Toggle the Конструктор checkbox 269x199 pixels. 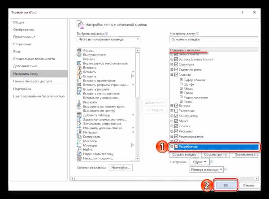pyautogui.click(x=176, y=116)
